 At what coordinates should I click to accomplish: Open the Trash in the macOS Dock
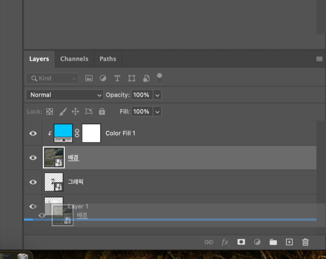[23, 256]
